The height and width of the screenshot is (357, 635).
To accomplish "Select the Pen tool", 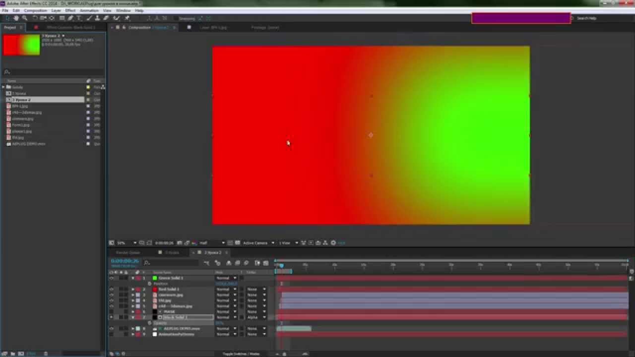I will (x=70, y=18).
